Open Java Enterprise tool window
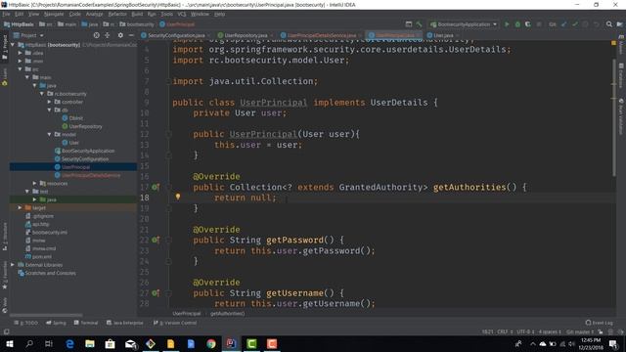Image resolution: width=626 pixels, height=352 pixels. pyautogui.click(x=124, y=323)
